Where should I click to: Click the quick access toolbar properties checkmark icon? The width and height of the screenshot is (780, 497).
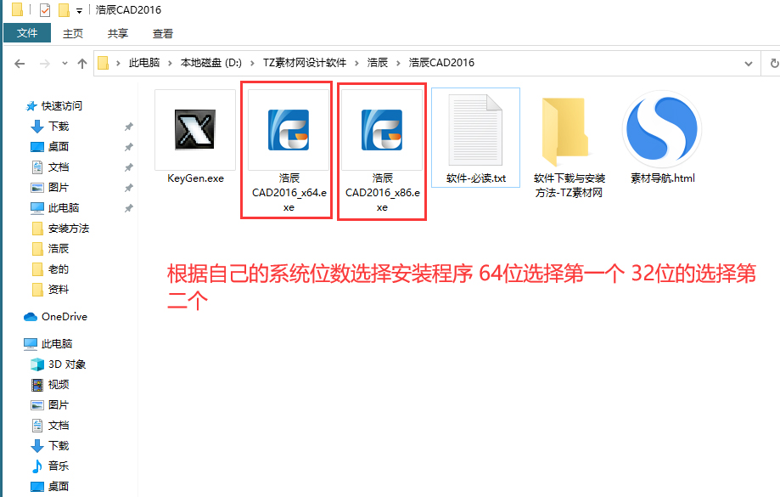click(x=45, y=10)
